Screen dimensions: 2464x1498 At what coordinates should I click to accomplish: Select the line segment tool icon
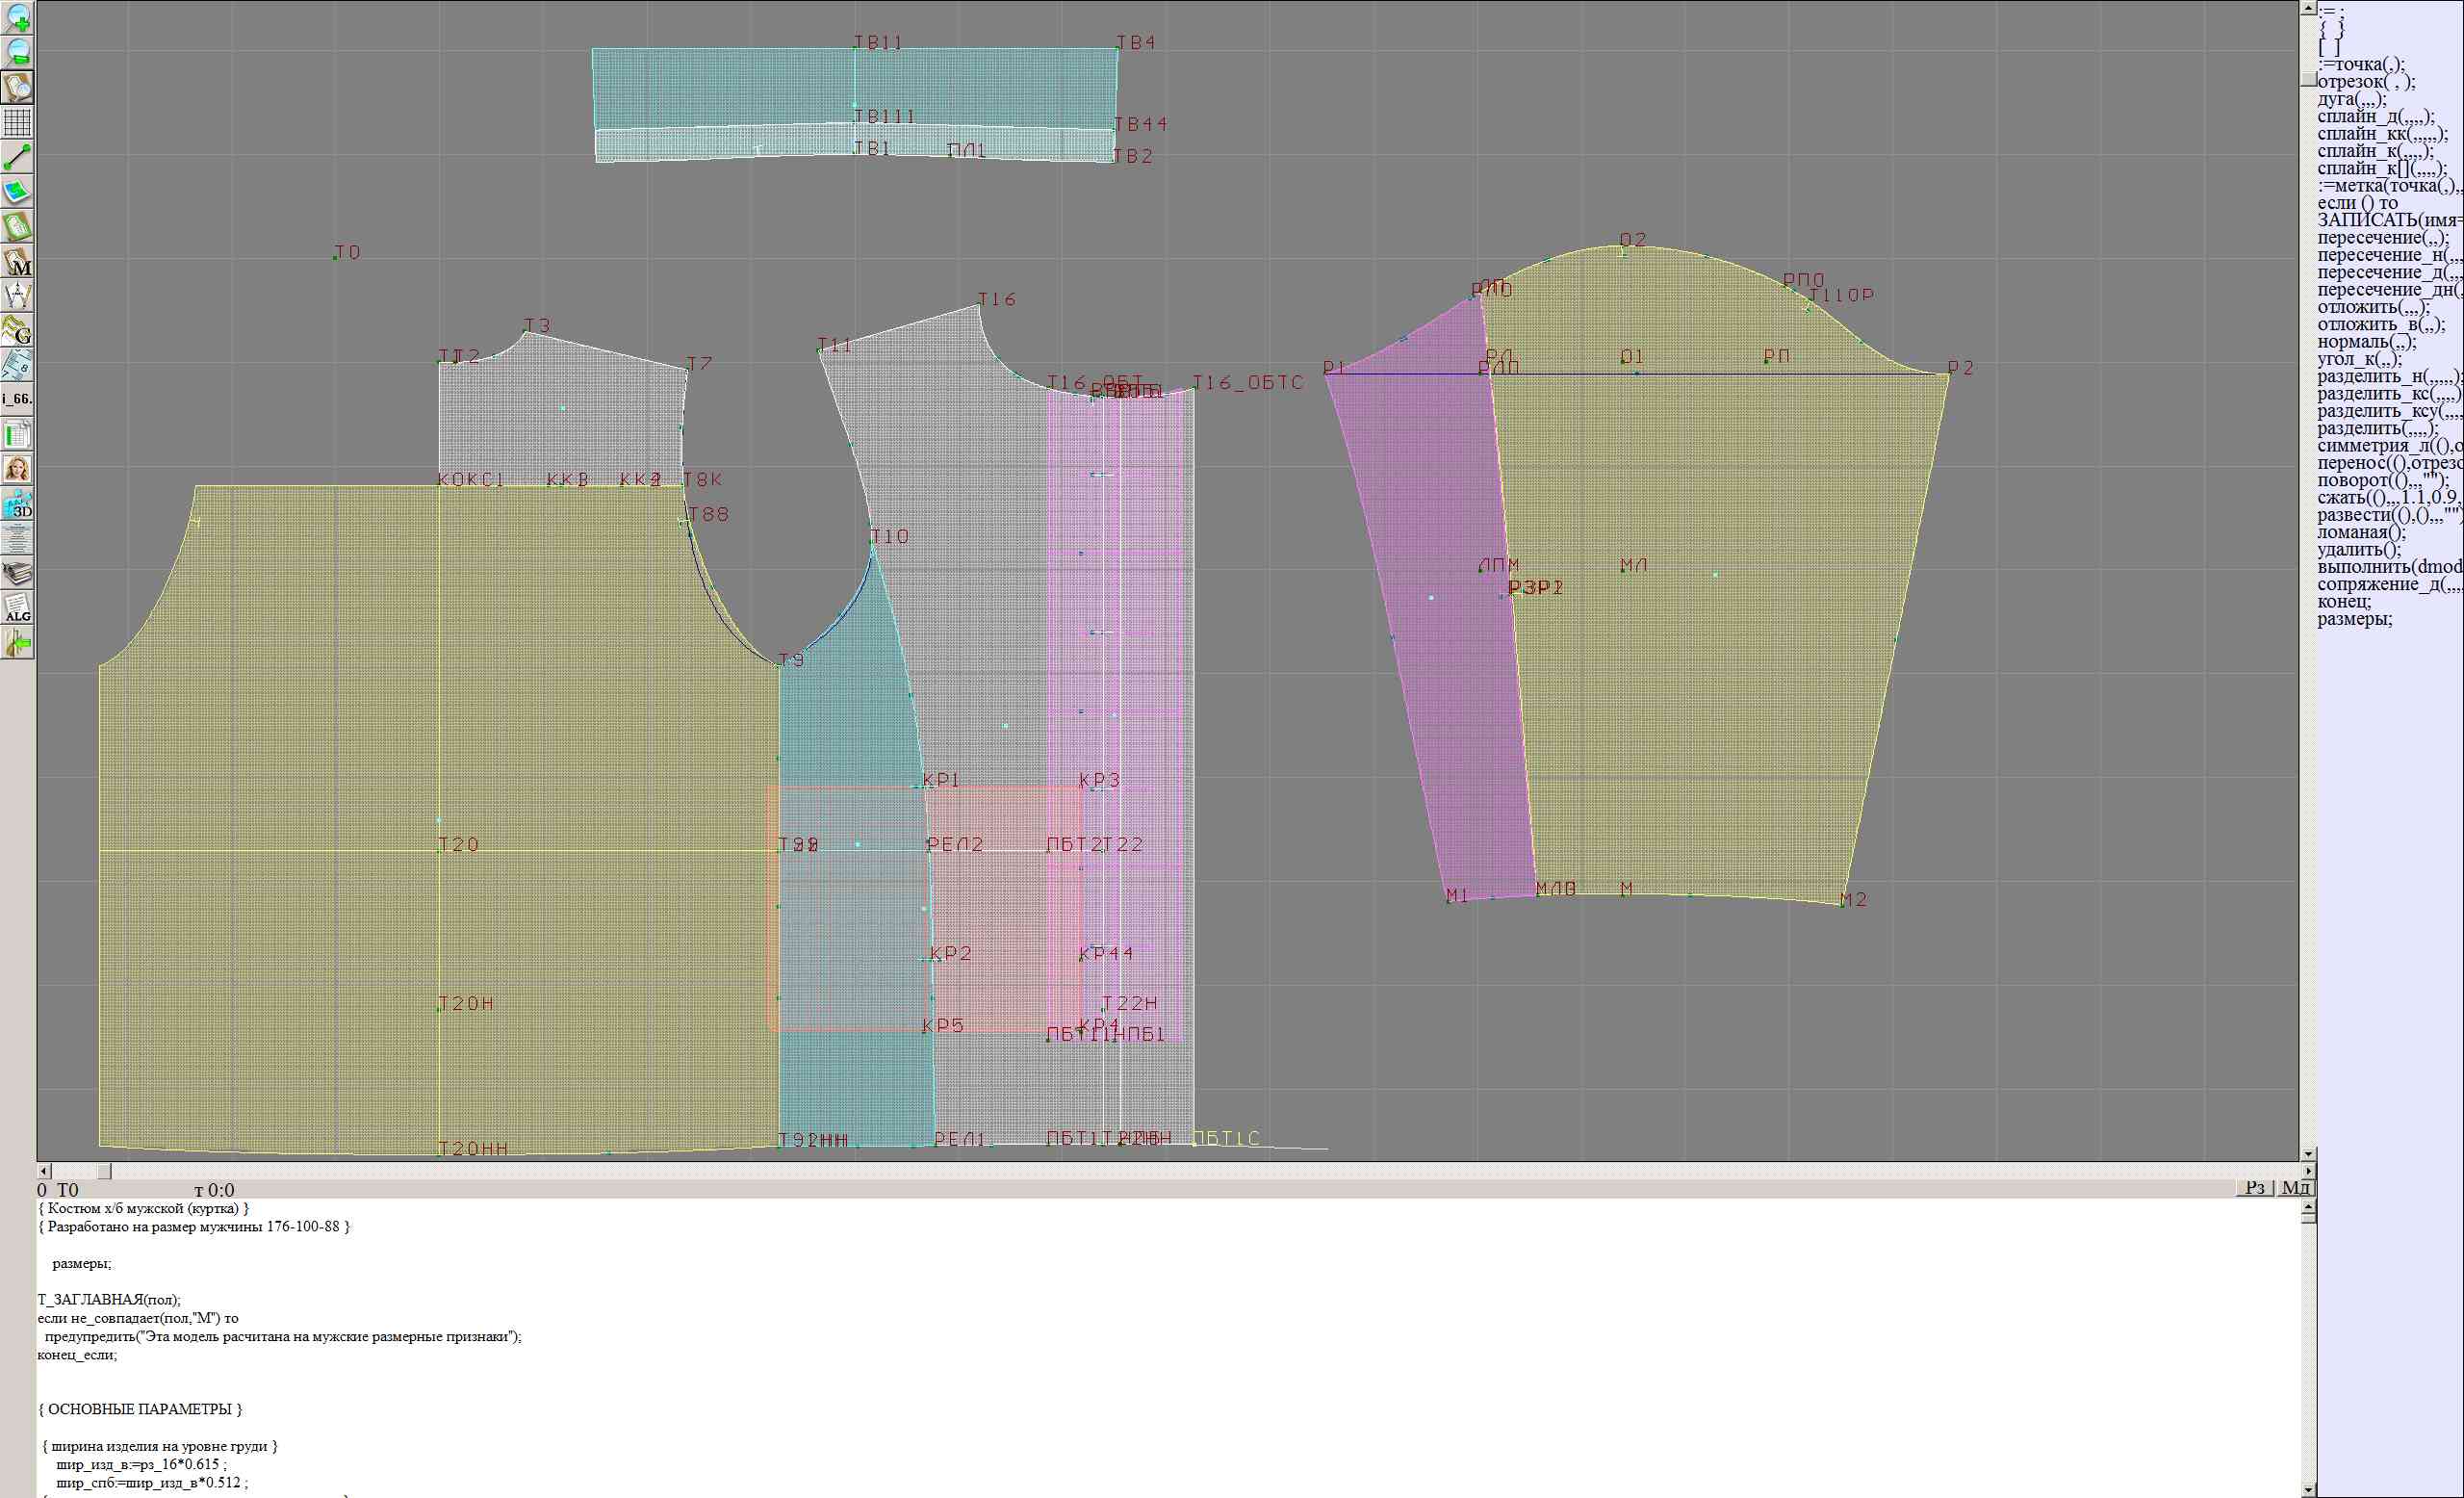17,157
